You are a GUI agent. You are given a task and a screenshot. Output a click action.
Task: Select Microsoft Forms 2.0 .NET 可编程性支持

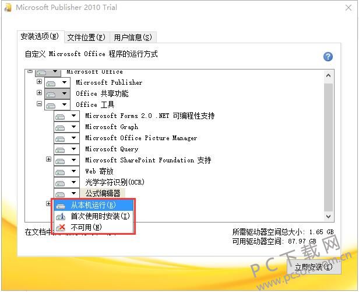click(x=150, y=116)
